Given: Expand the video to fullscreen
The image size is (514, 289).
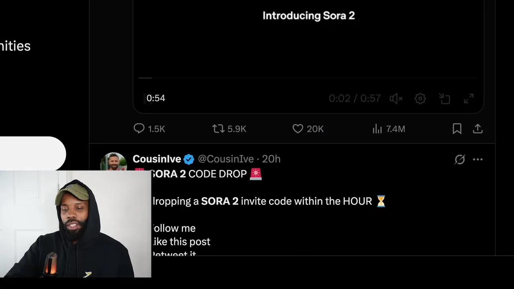Looking at the screenshot, I should [x=469, y=98].
